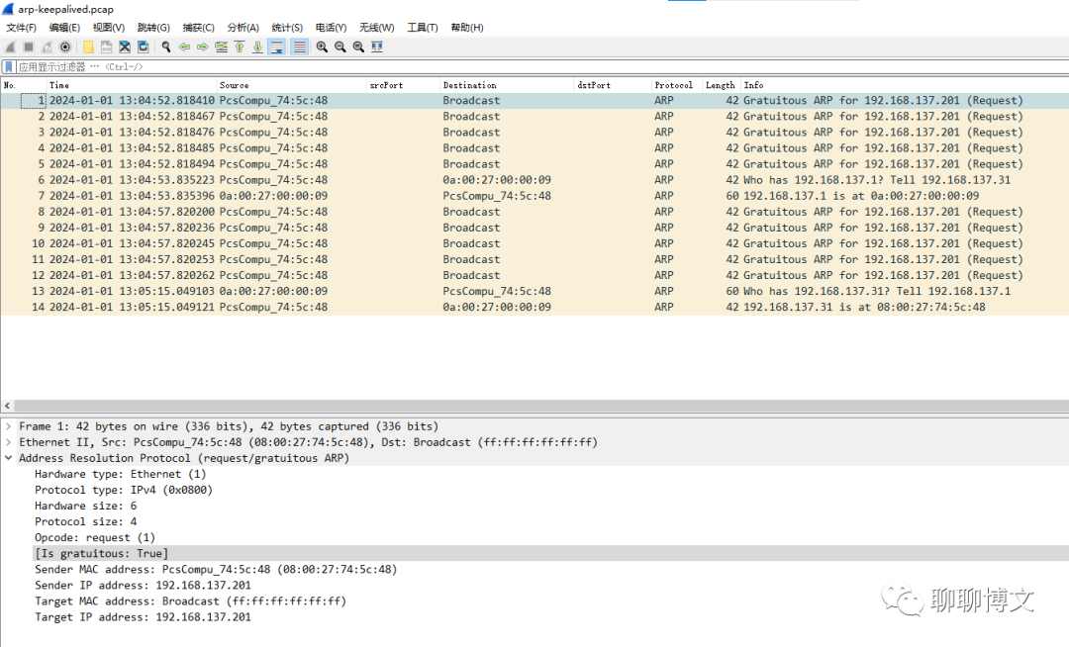
Task: Open the 无线(W) menu
Action: pos(376,28)
